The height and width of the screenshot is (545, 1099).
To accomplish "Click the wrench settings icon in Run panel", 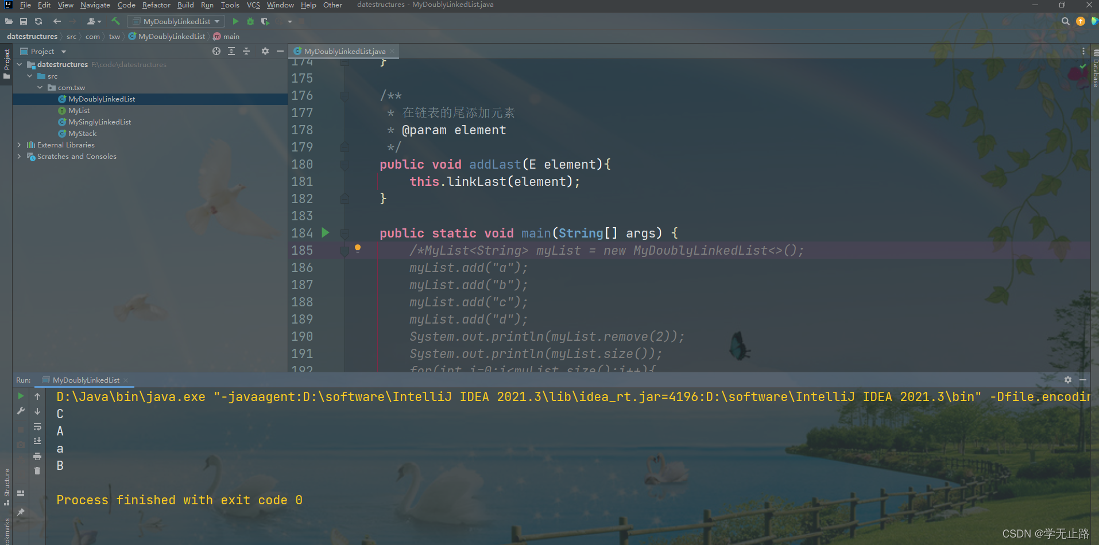I will 21,411.
